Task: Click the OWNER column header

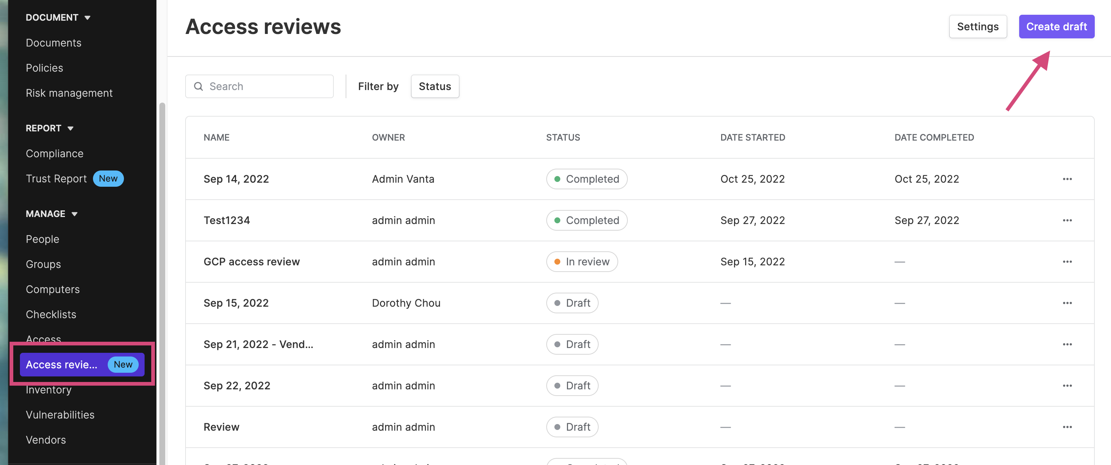Action: coord(388,137)
